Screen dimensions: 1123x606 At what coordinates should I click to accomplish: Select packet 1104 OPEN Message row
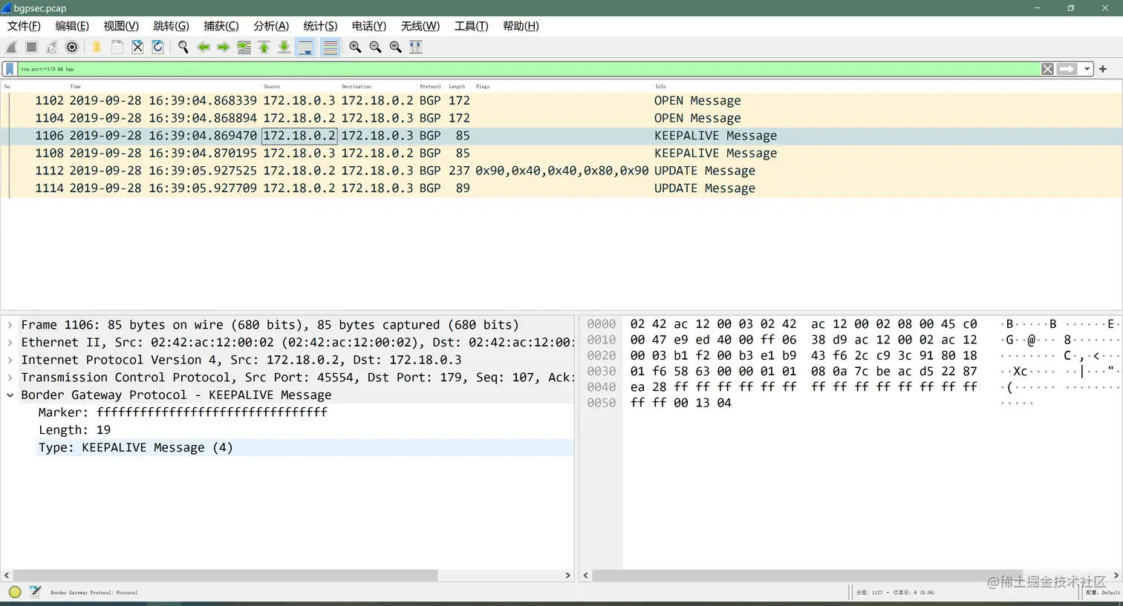561,118
